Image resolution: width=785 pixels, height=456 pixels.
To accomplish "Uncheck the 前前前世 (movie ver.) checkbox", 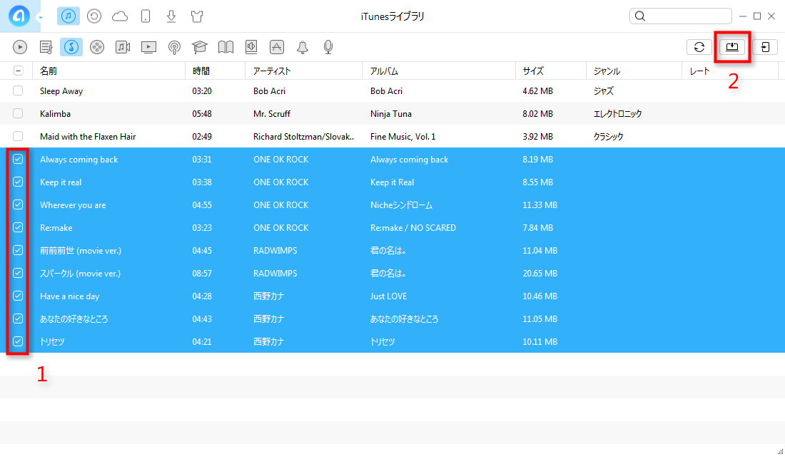I will (x=18, y=250).
